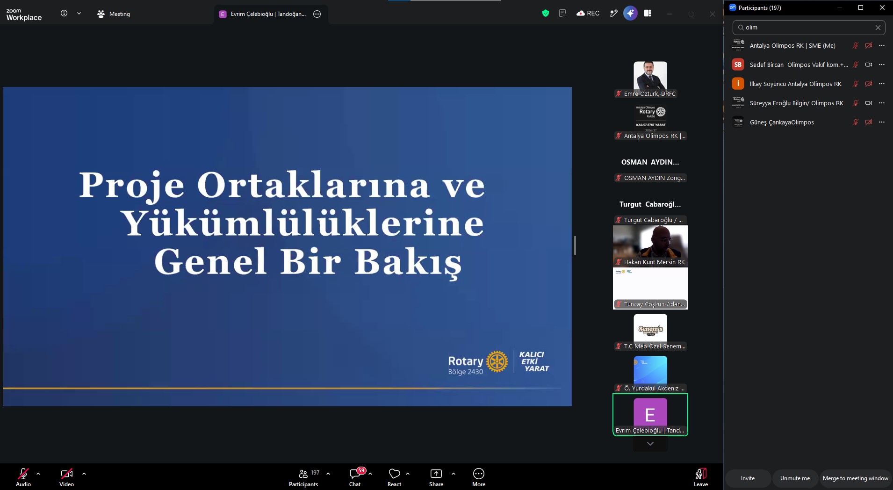Image resolution: width=893 pixels, height=490 pixels.
Task: Expand the video settings arrow
Action: tap(84, 474)
